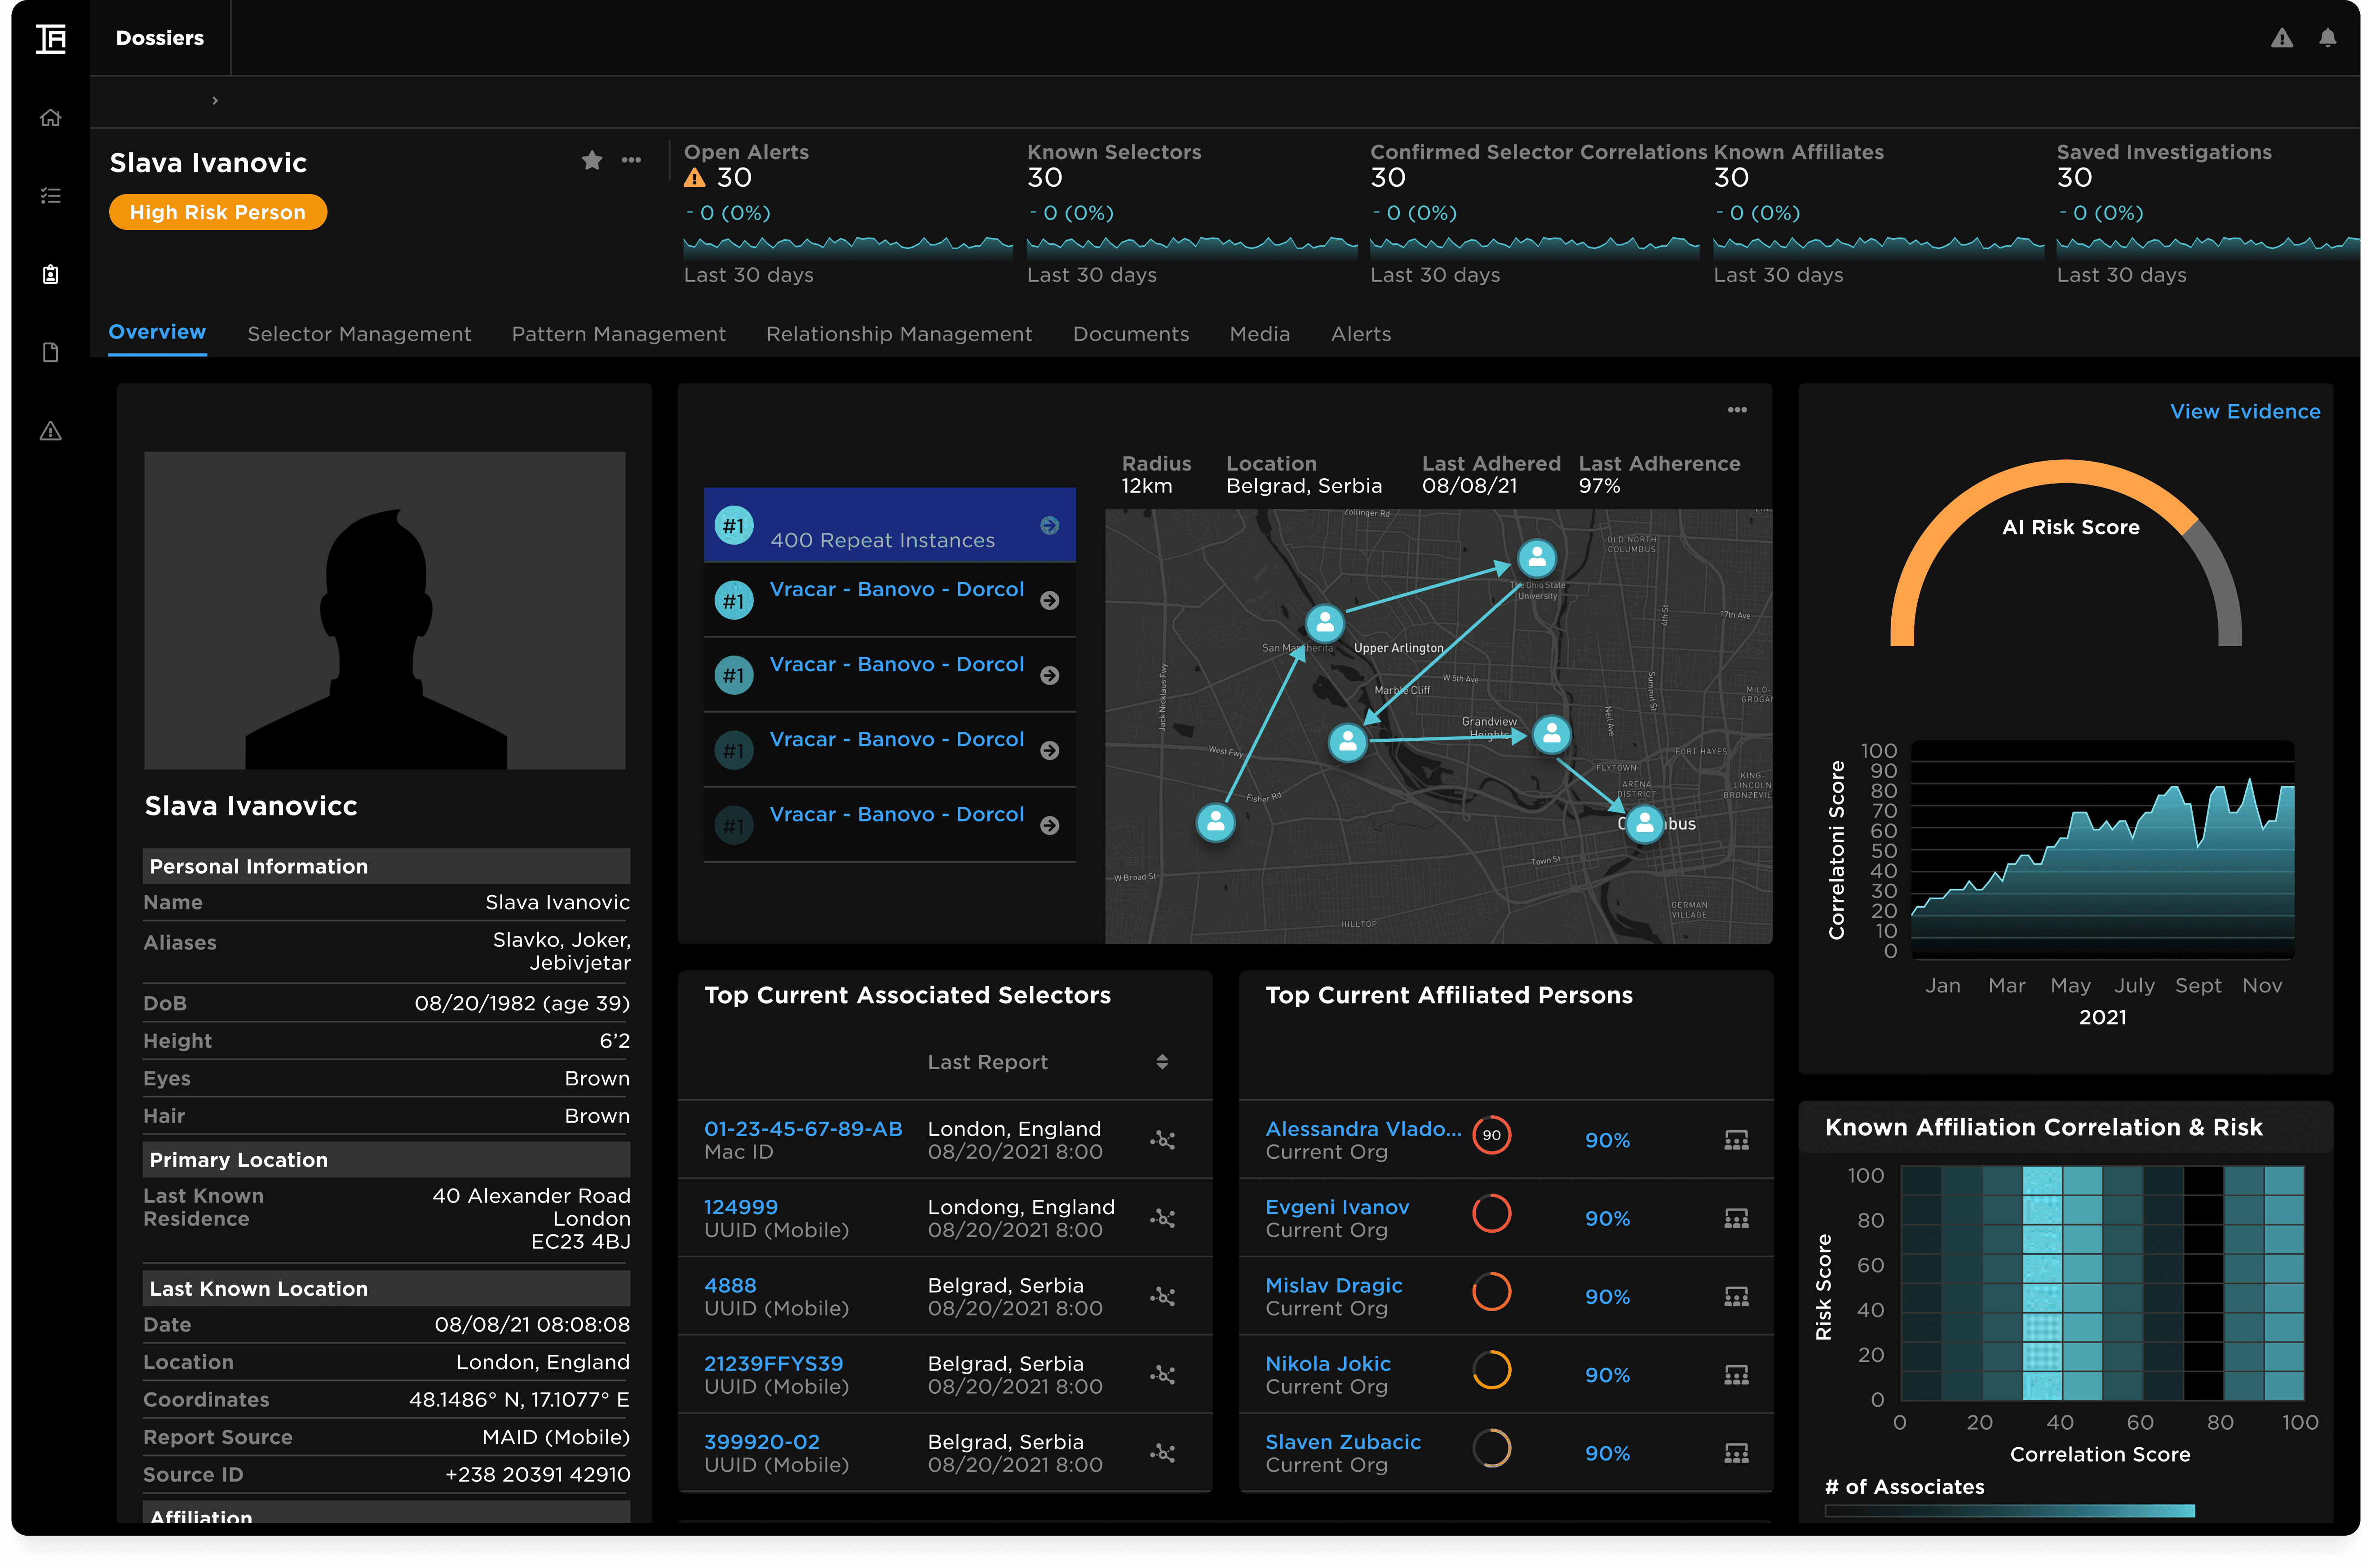Open map panel three-dot menu
The width and height of the screenshot is (2371, 1568).
coord(1737,410)
